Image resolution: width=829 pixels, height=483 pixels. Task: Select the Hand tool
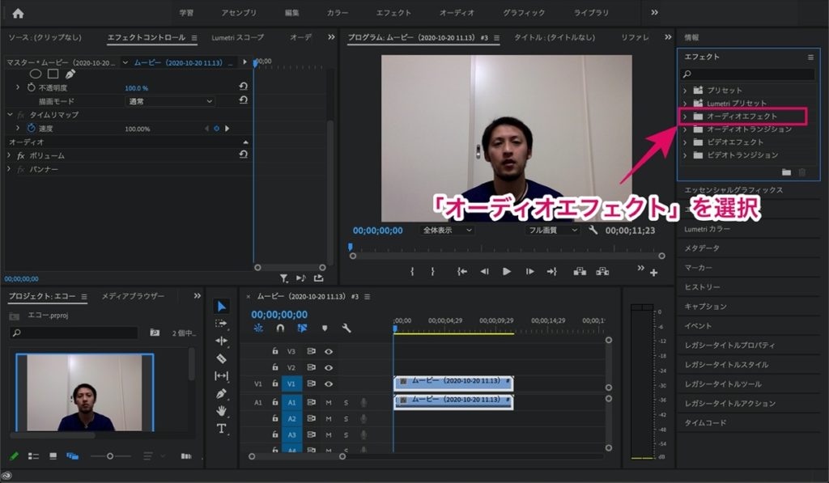click(222, 411)
